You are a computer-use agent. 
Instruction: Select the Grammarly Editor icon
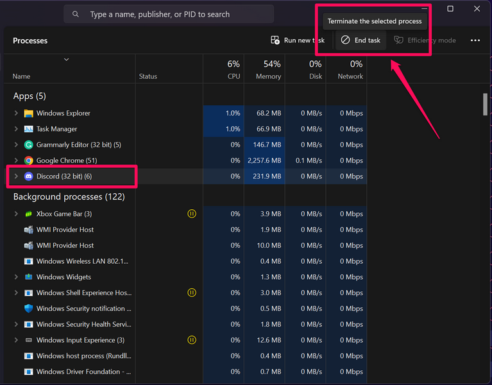[28, 145]
